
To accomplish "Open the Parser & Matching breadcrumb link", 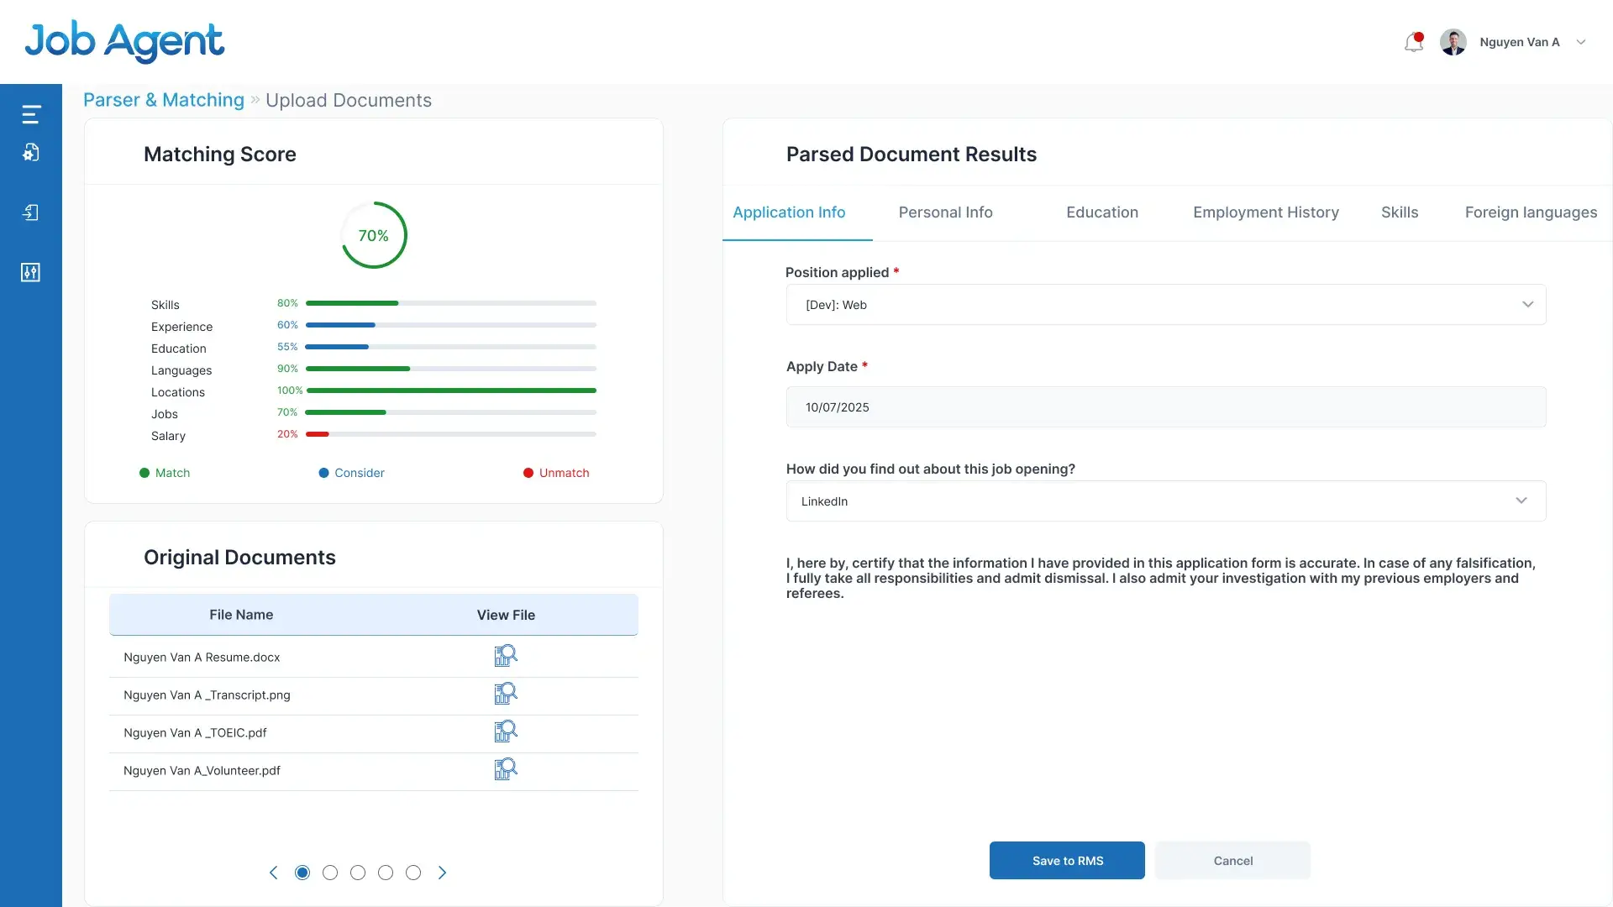I will 164,100.
